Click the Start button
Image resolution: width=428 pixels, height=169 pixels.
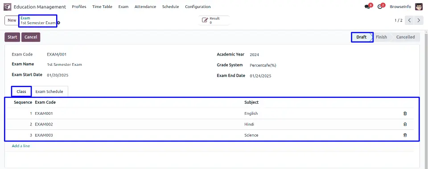[12, 37]
